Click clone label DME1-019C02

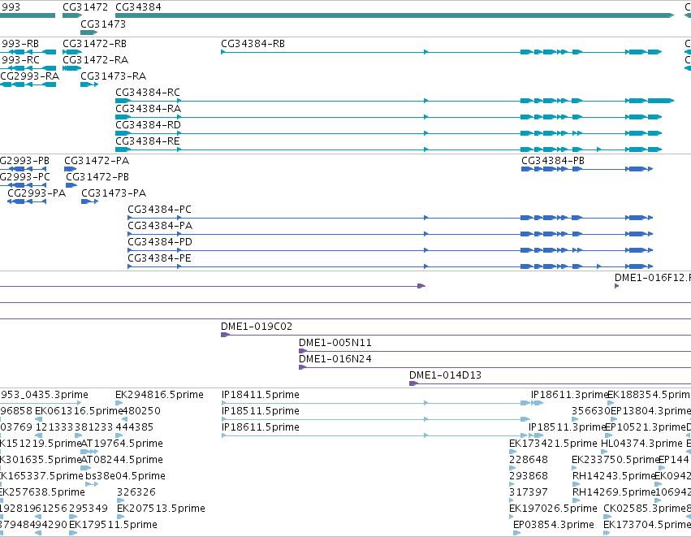[x=257, y=327]
